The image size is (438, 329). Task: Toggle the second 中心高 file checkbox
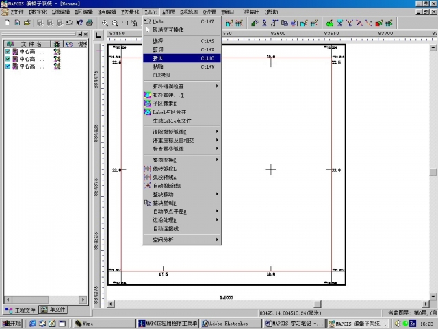coord(8,59)
